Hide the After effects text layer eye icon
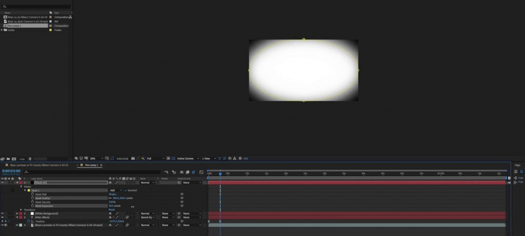 click(x=2, y=217)
